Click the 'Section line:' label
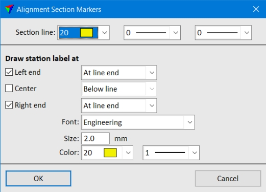Viewport: 266px width, 192px height. (35, 32)
